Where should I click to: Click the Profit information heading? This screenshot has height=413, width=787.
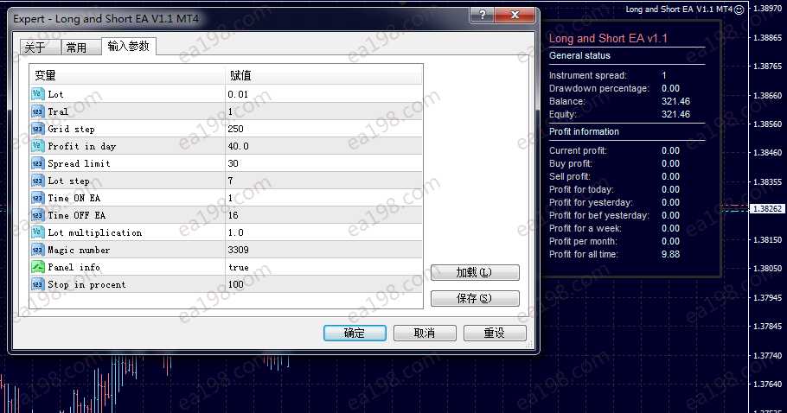[584, 132]
